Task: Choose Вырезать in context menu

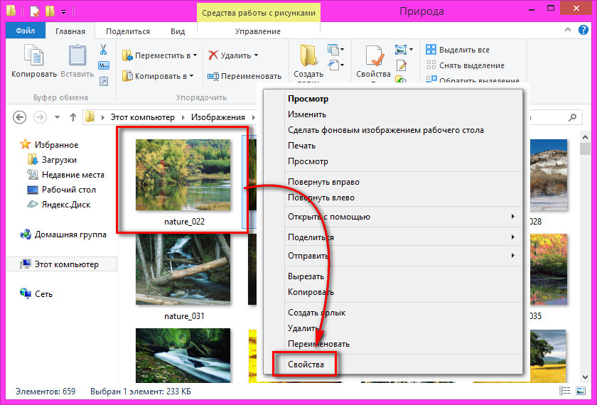Action: pyautogui.click(x=306, y=276)
